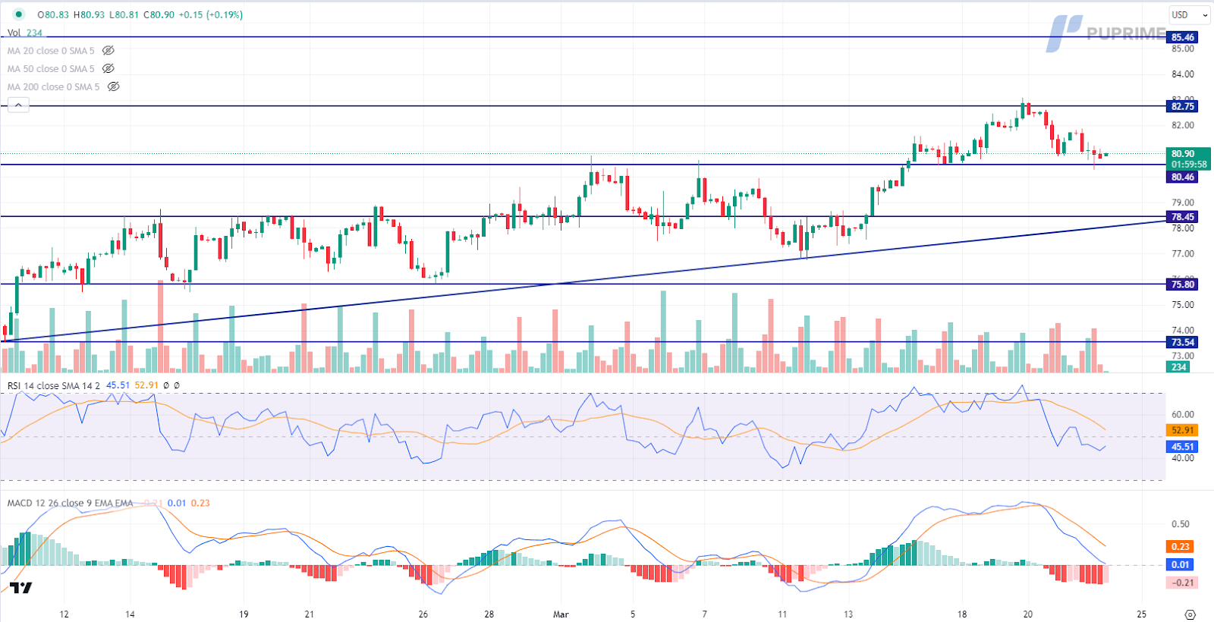This screenshot has height=622, width=1214.
Task: Click the orange MACD 0.23 axis label
Action: [x=1180, y=546]
